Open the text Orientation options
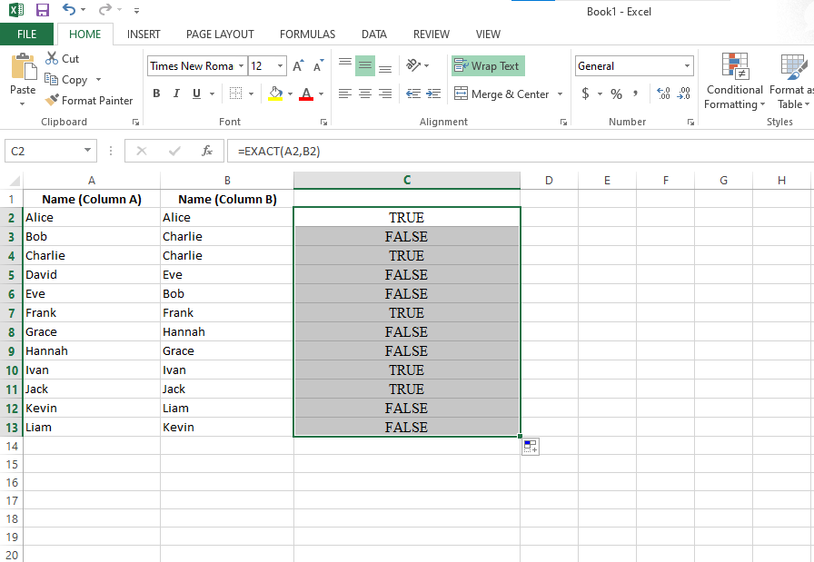Image resolution: width=814 pixels, height=562 pixels. (x=417, y=65)
